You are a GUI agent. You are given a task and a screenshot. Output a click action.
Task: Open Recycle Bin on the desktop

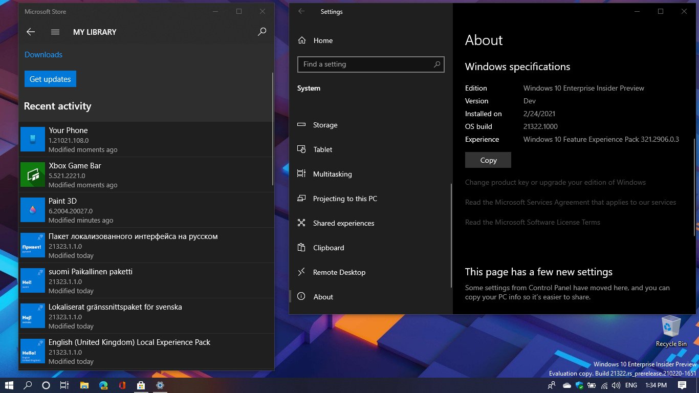coord(671,332)
